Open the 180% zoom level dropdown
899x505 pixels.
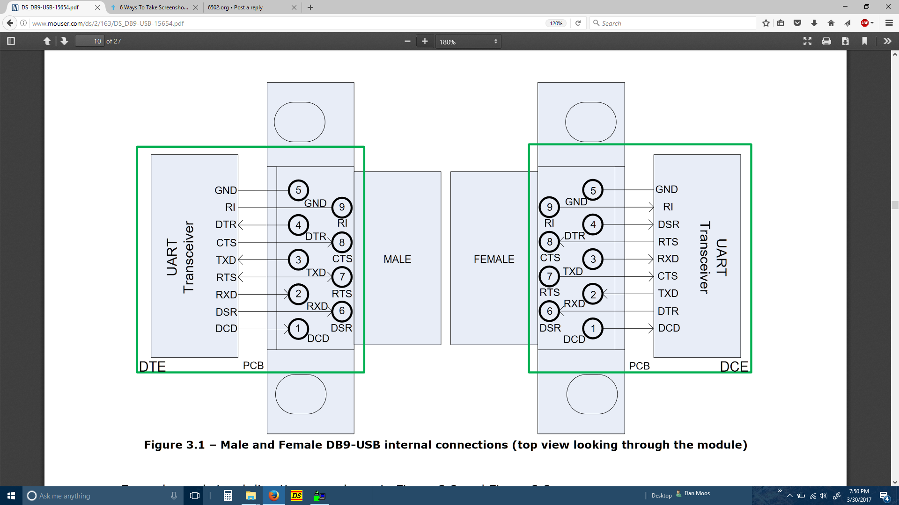click(x=468, y=42)
